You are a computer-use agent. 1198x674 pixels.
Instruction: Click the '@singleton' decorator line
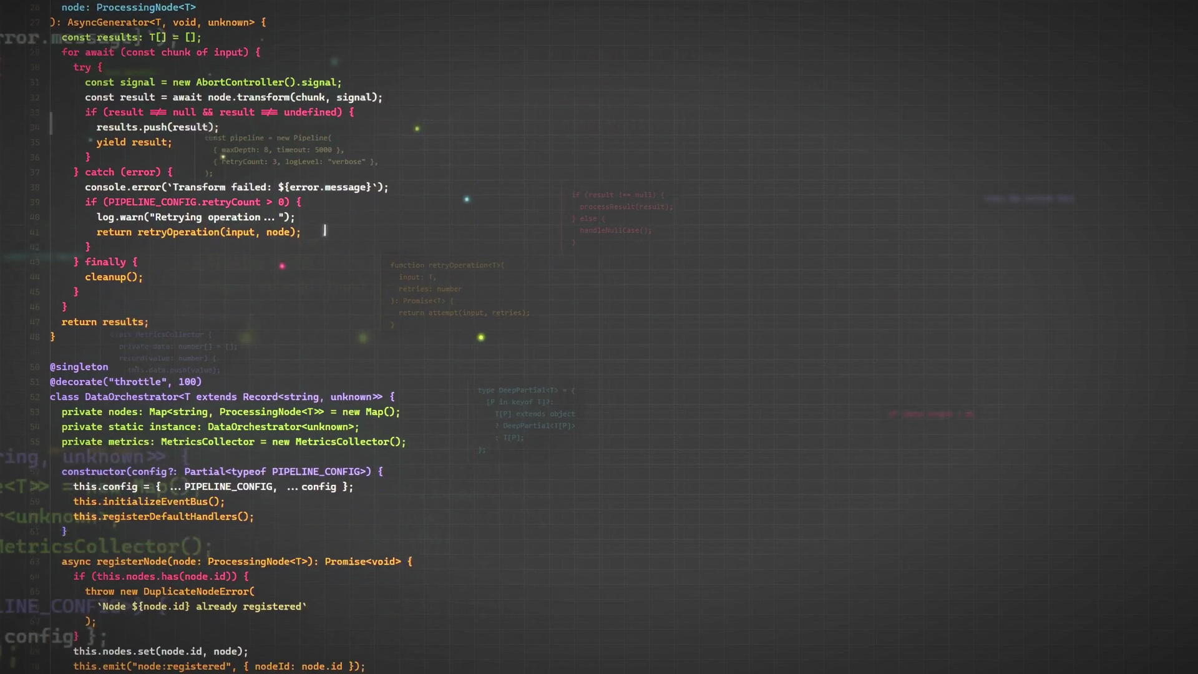79,367
